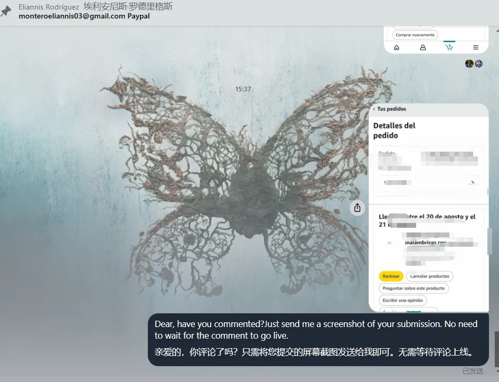Click the Rastrear yellow button
Image resolution: width=499 pixels, height=382 pixels.
[391, 276]
